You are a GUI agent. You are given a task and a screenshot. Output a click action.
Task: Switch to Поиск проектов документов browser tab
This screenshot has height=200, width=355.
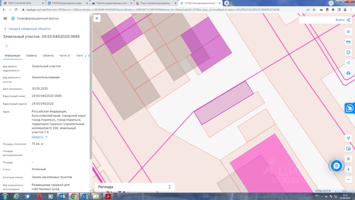[156, 3]
